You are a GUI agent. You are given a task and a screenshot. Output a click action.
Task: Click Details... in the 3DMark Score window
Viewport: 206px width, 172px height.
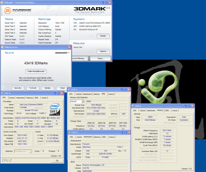coord(48,88)
